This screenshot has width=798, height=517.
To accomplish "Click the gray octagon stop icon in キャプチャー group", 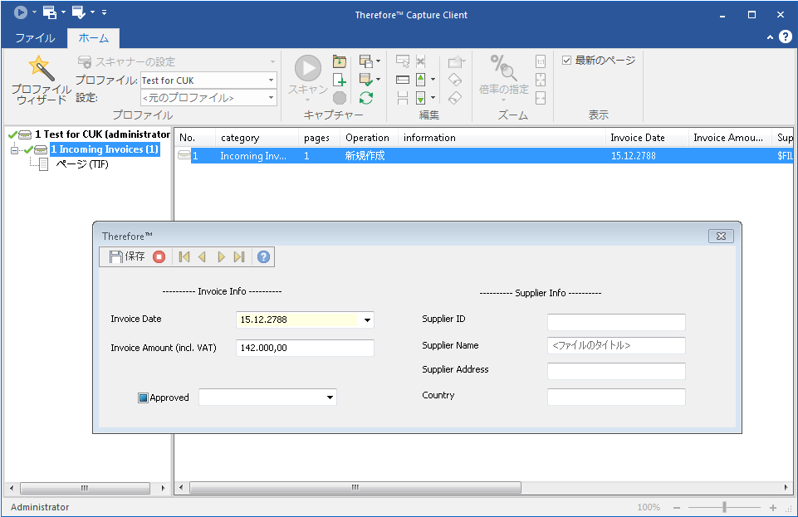I will (339, 98).
